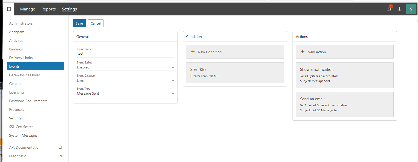418x162 pixels.
Task: Click the plus icon for New Action
Action: coord(303,52)
